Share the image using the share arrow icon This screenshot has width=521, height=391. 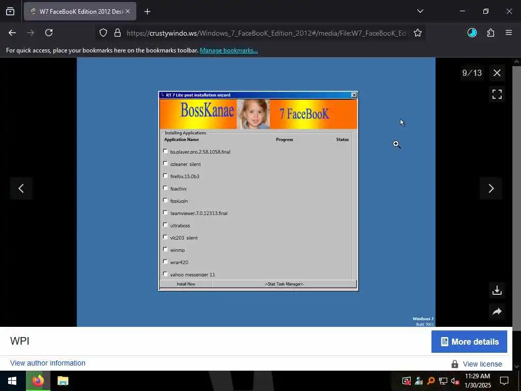497,312
